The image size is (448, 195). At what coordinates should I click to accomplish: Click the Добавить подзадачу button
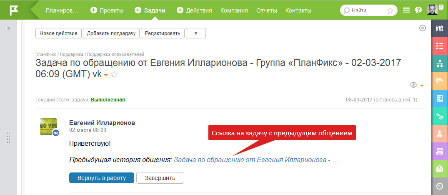(x=111, y=33)
